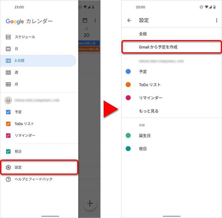Go back from the 設定 screen
This screenshot has width=222, height=218.
pyautogui.click(x=129, y=20)
